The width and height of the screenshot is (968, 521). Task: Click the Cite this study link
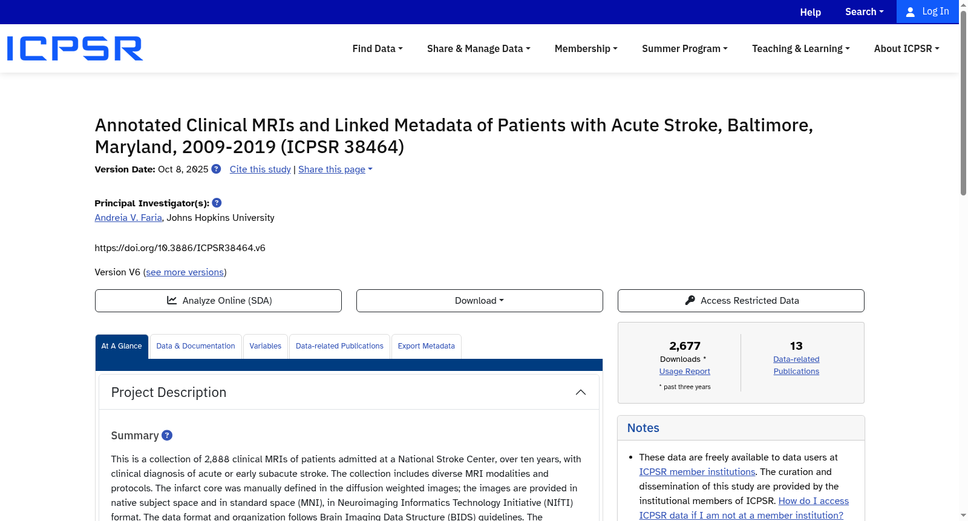[260, 169]
